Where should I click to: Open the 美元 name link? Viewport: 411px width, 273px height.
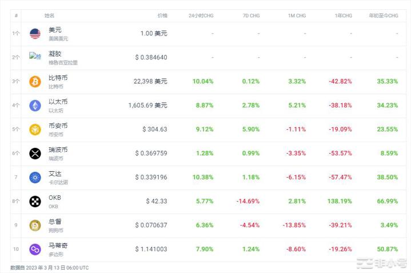tap(55, 30)
